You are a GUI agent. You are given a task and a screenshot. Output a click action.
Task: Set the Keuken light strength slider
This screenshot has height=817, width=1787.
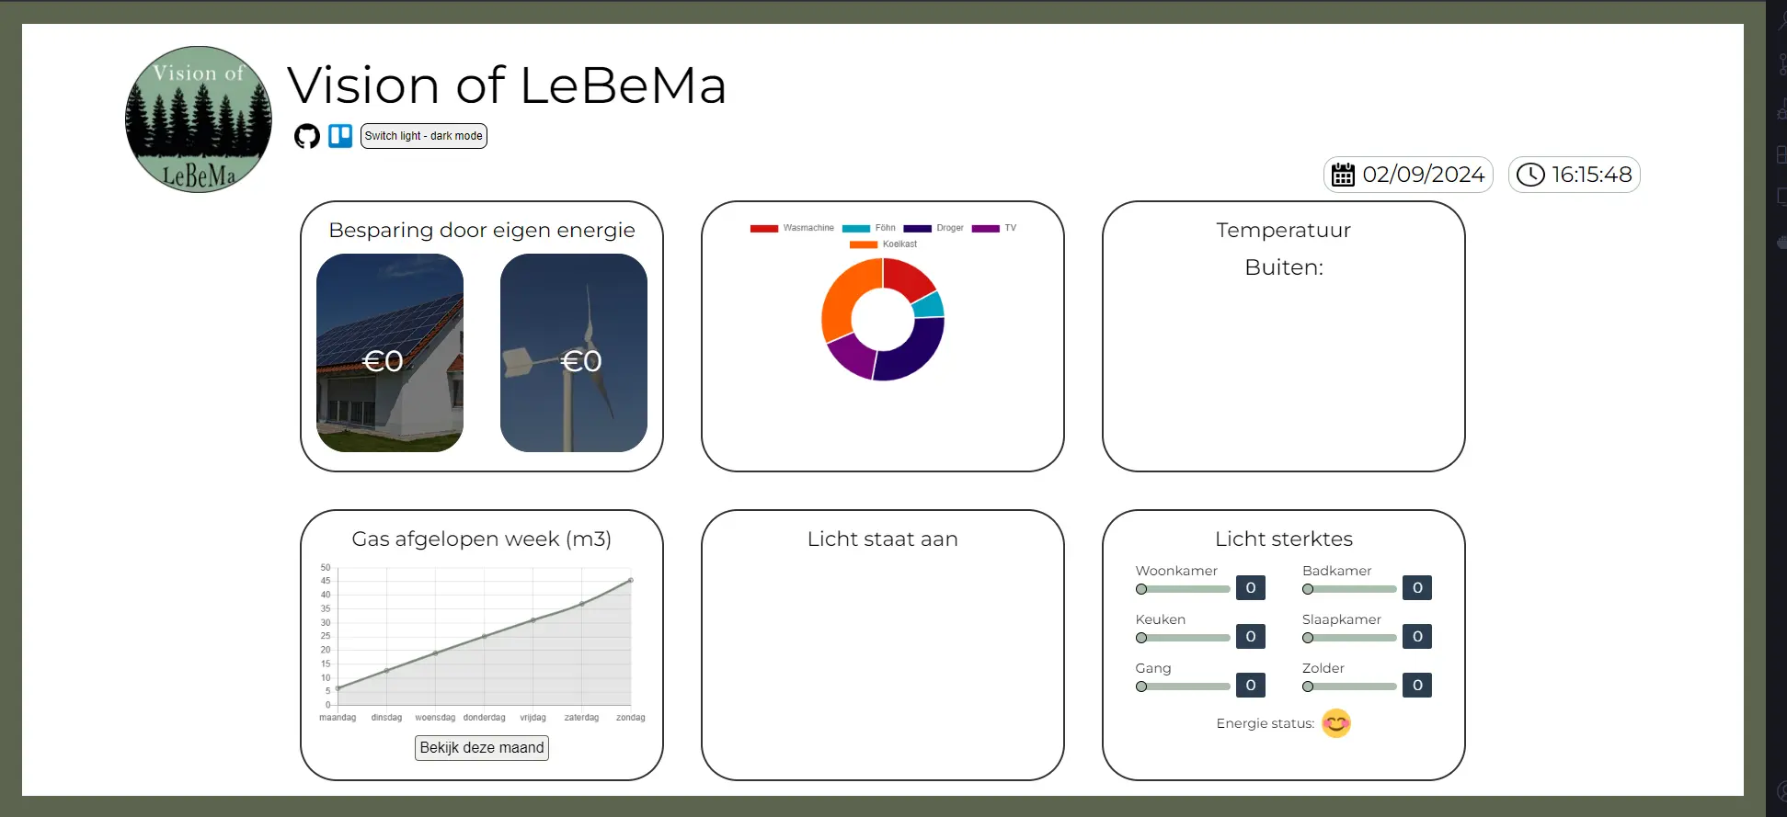point(1183,638)
